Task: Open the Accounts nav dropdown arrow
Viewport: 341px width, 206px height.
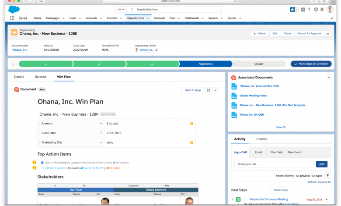Action: pyautogui.click(x=101, y=18)
